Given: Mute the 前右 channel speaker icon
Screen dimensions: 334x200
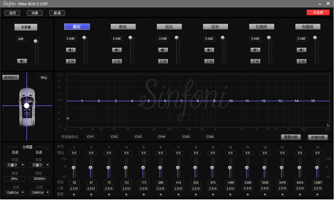Looking at the screenshot, I should (x=117, y=50).
